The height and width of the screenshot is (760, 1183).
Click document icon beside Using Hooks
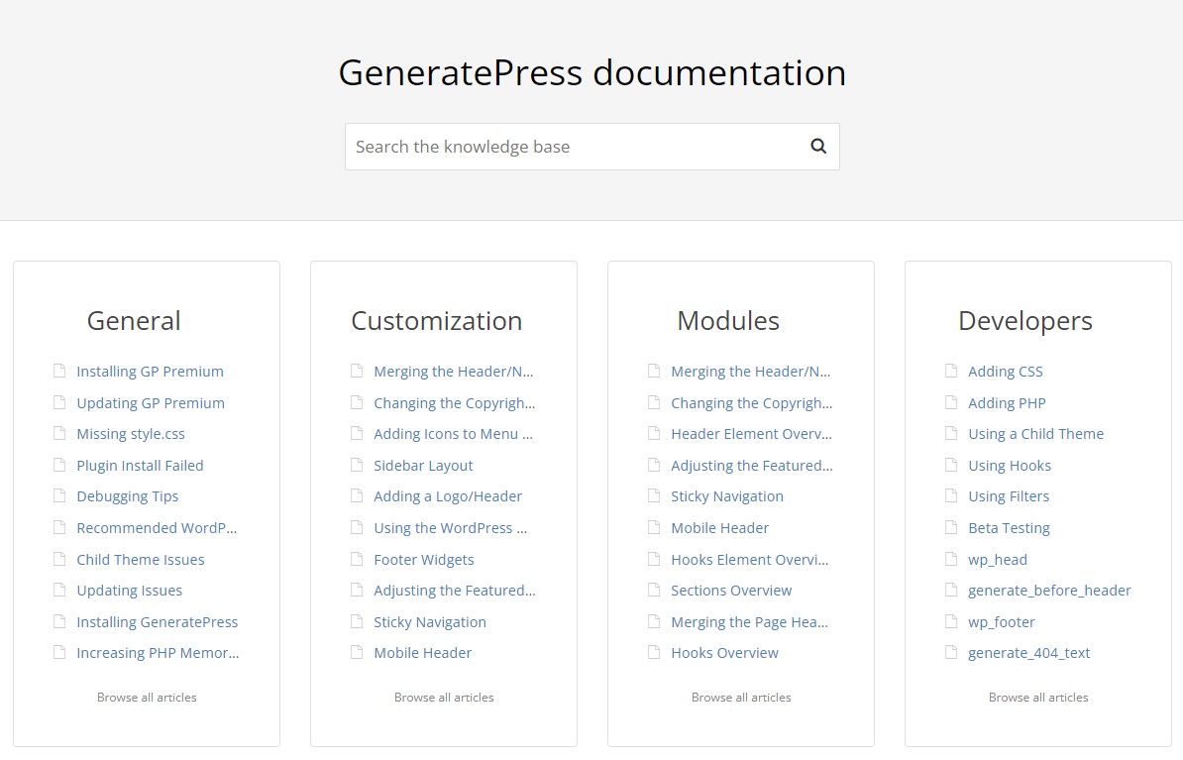point(950,465)
